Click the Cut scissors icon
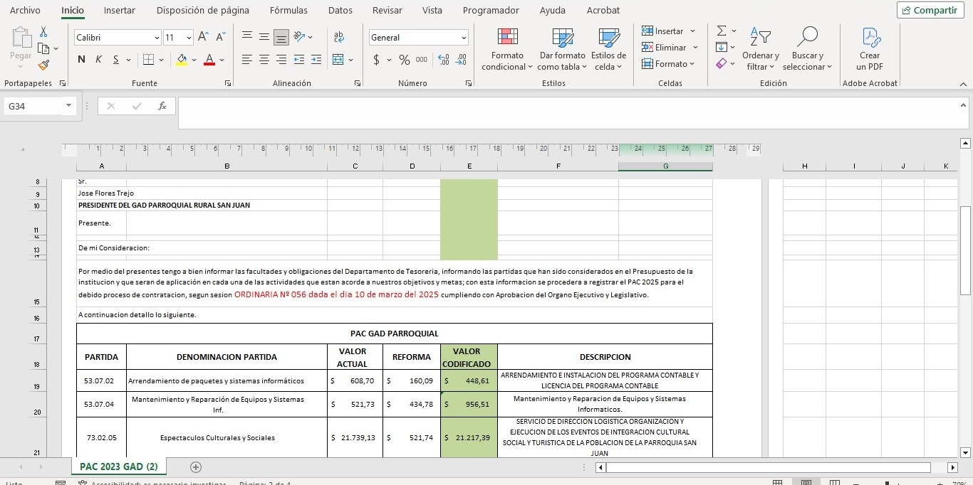Viewport: 973px width, 485px height. point(43,32)
